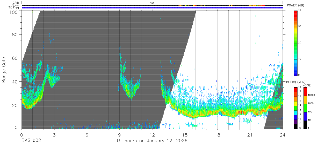318x146 pixels.
Task: Click the BKS b02 radar label
Action: point(31,141)
